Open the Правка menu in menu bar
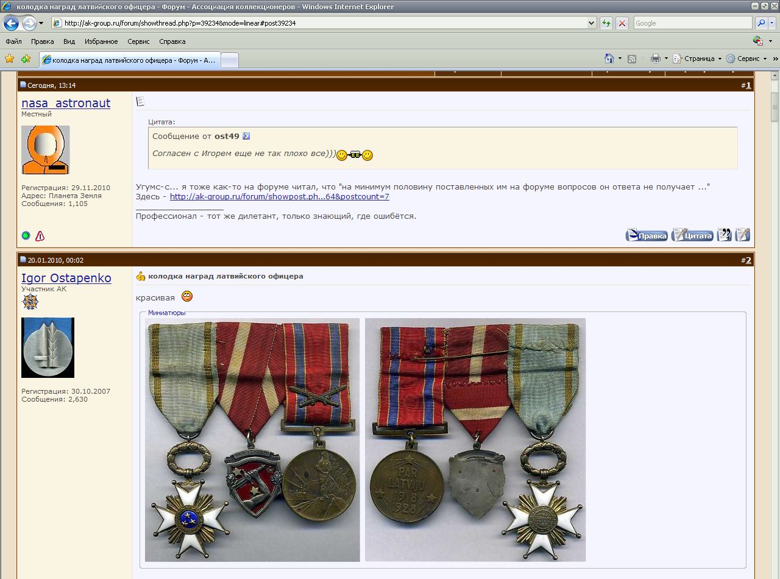Screen dimensions: 780x579 pyautogui.click(x=42, y=41)
